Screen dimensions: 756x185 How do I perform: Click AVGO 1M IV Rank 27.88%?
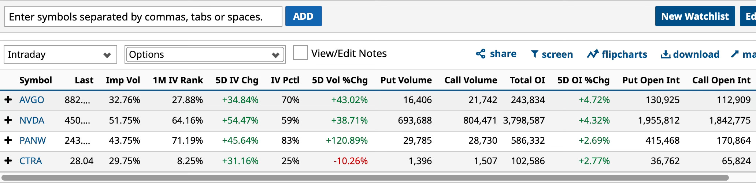[x=187, y=100]
